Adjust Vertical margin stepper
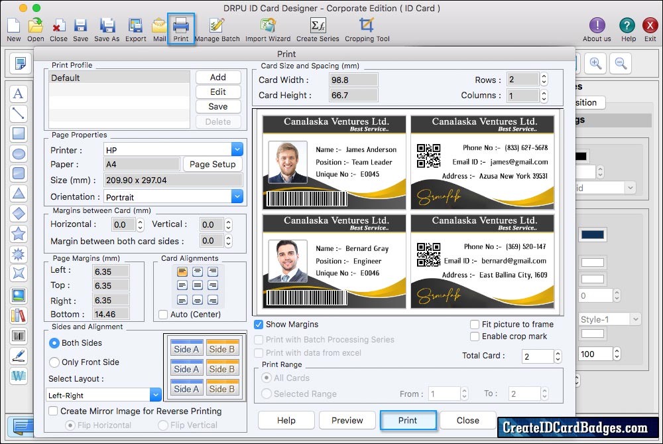The width and height of the screenshot is (663, 444). pos(228,224)
